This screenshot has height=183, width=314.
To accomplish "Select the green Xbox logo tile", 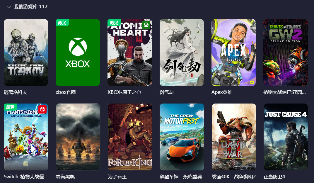I will [78, 52].
